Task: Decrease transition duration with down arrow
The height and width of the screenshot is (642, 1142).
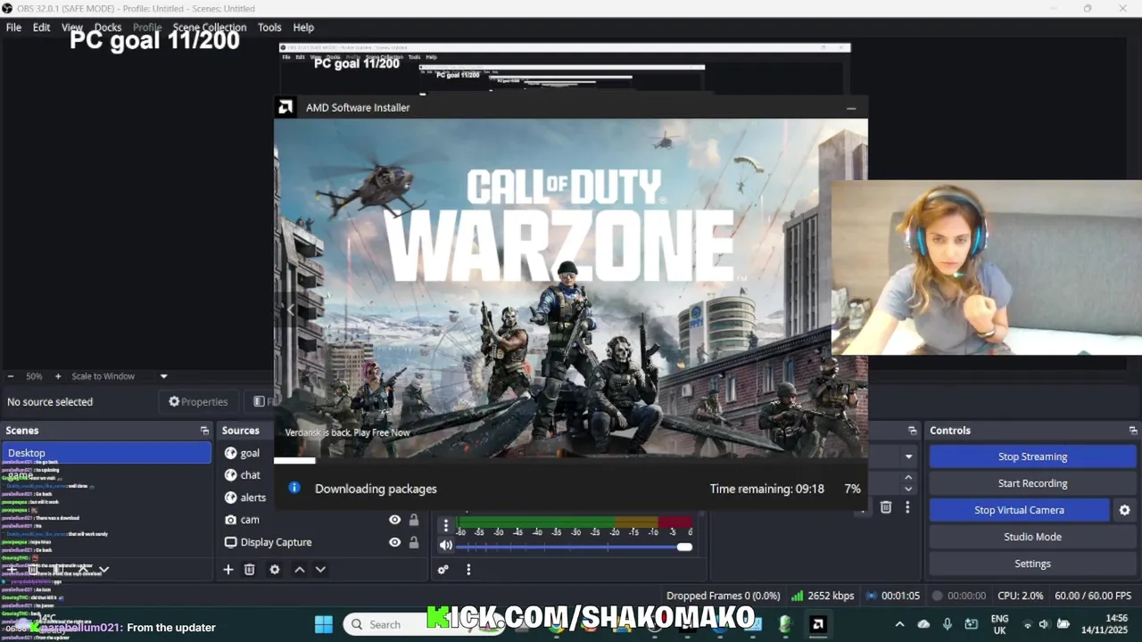Action: 908,489
